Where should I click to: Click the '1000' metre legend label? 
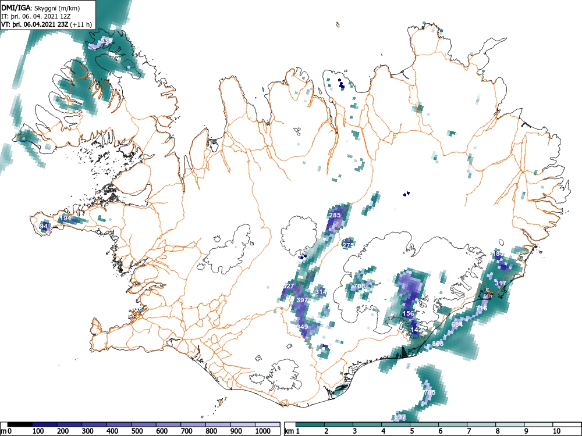coord(263,431)
